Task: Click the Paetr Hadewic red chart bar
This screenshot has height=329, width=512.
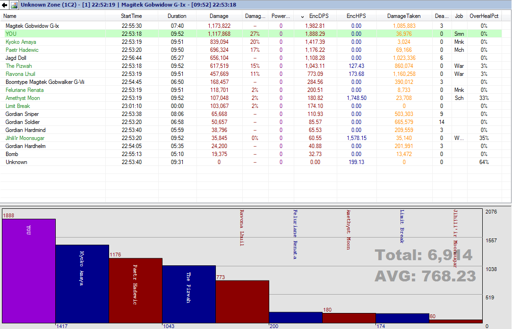Action: [136, 290]
